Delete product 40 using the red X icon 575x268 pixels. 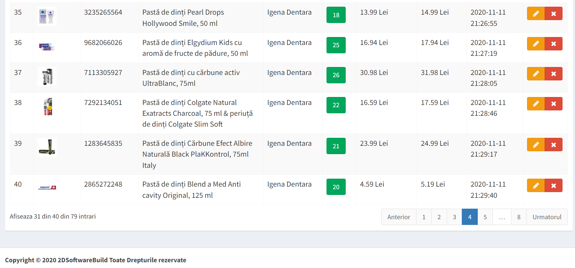coord(554,186)
